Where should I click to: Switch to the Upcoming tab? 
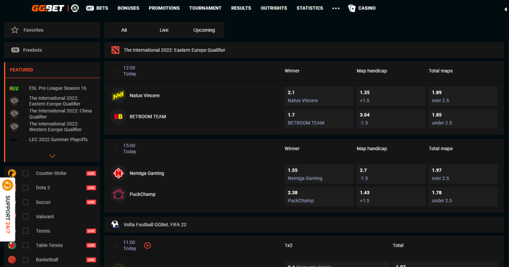click(x=204, y=30)
